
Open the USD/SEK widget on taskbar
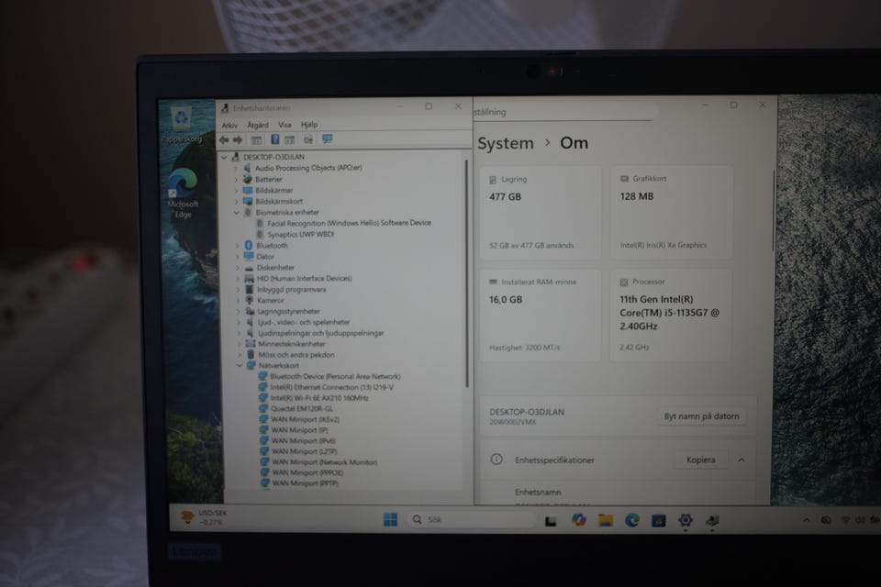click(x=204, y=517)
